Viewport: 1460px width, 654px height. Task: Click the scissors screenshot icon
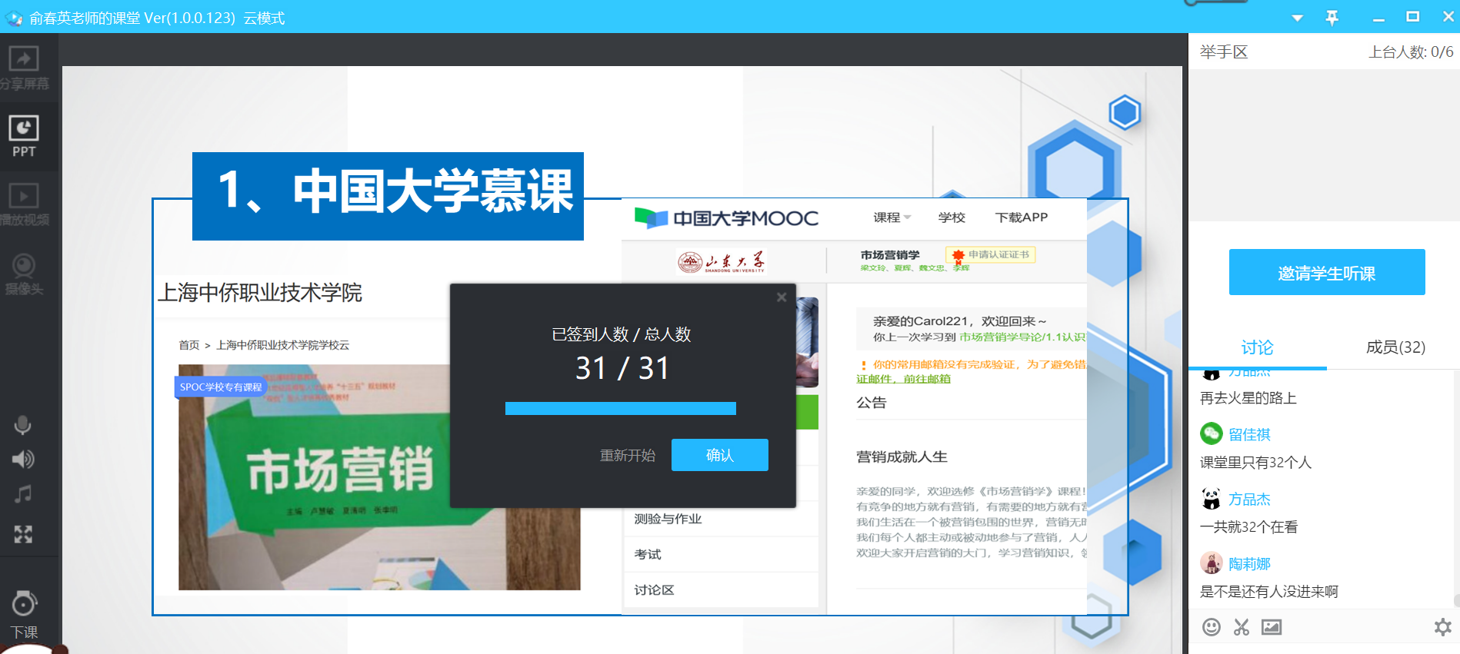[1242, 627]
